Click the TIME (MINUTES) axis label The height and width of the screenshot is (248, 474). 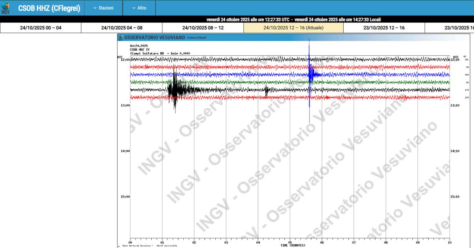click(293, 245)
